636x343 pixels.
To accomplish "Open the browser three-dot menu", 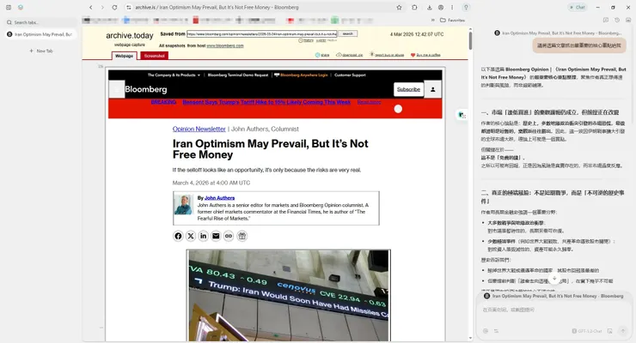I will (452, 7).
